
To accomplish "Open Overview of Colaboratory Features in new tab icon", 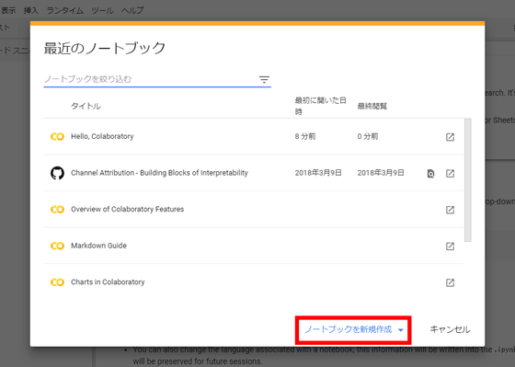I will 450,210.
